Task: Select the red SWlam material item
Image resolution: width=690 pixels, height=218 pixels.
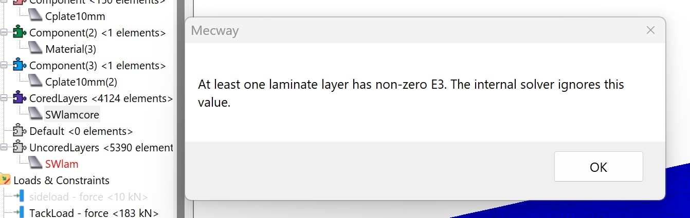Action: click(62, 164)
